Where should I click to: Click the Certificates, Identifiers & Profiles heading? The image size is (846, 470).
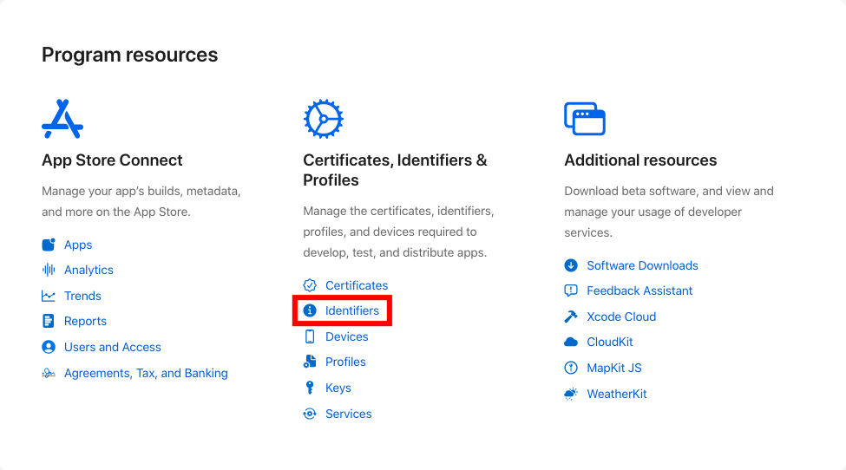[395, 170]
